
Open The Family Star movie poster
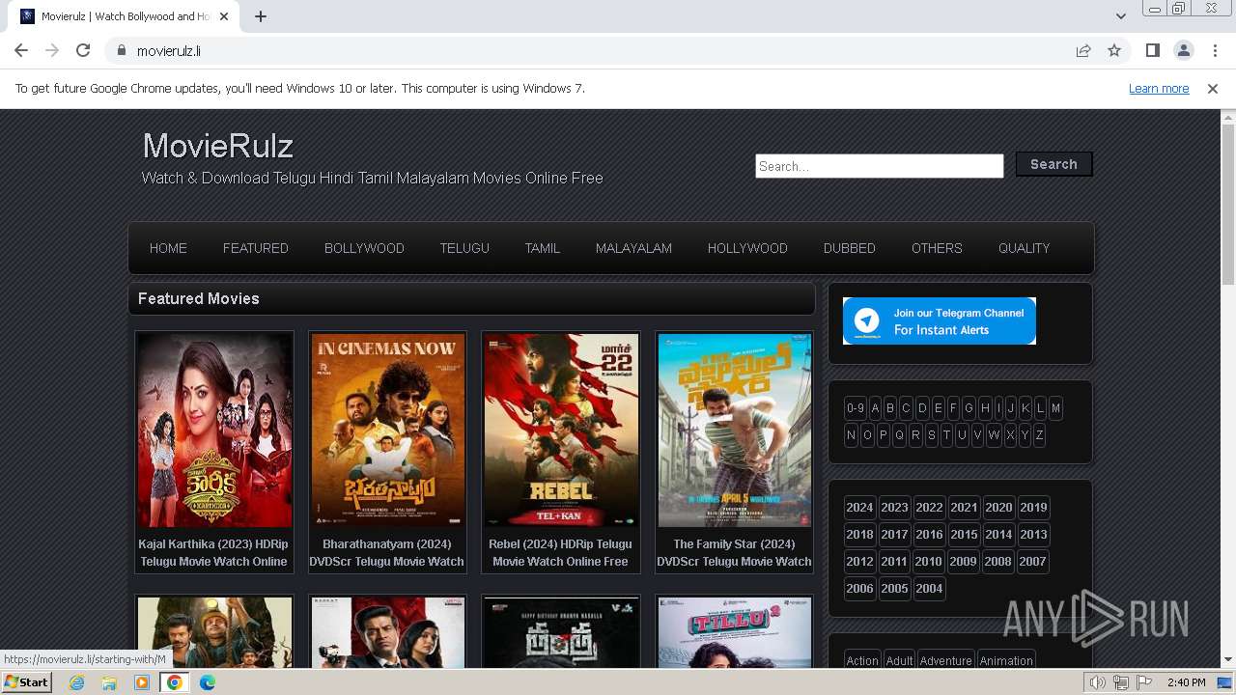pos(735,431)
